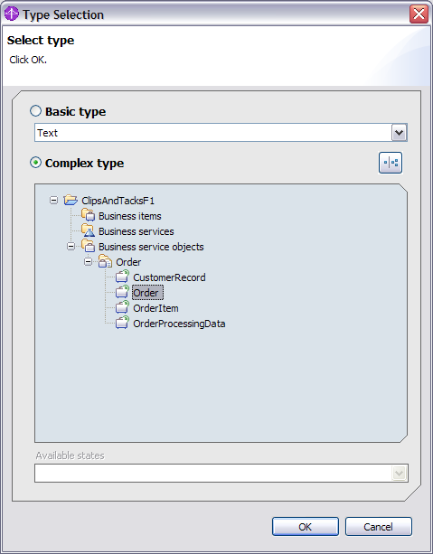Select Business service objects label

151,247
